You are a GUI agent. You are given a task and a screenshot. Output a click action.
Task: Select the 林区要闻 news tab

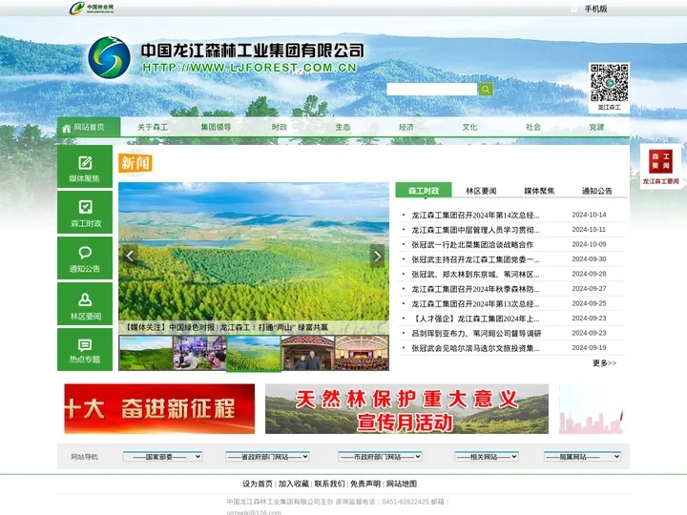point(481,191)
